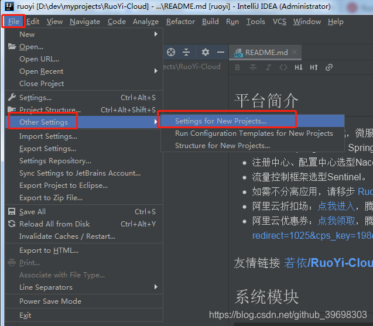Open the redirect=1025&cps_key link text
The height and width of the screenshot is (326, 373).
point(313,235)
